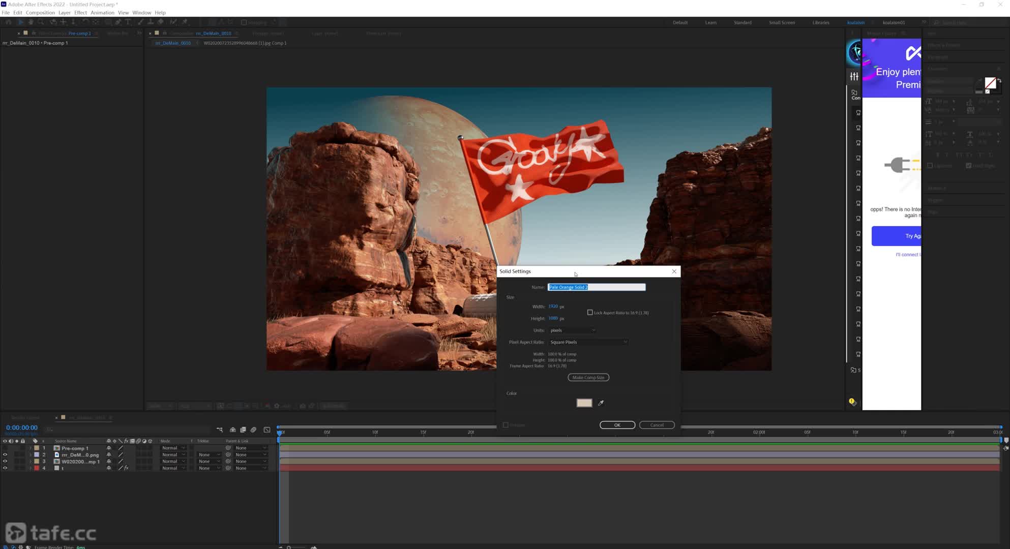1010x549 pixels.
Task: Open the Pixel Aspect Ratio dropdown
Action: click(x=588, y=342)
